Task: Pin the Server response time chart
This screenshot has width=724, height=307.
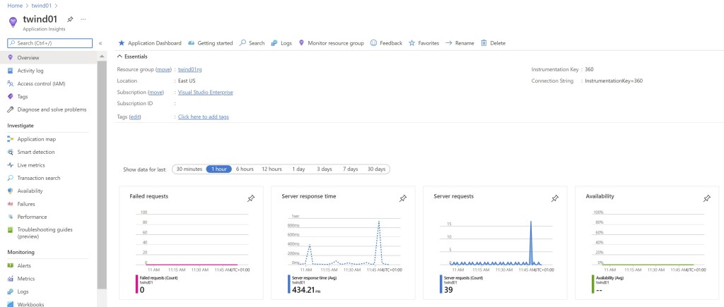Action: pyautogui.click(x=402, y=198)
